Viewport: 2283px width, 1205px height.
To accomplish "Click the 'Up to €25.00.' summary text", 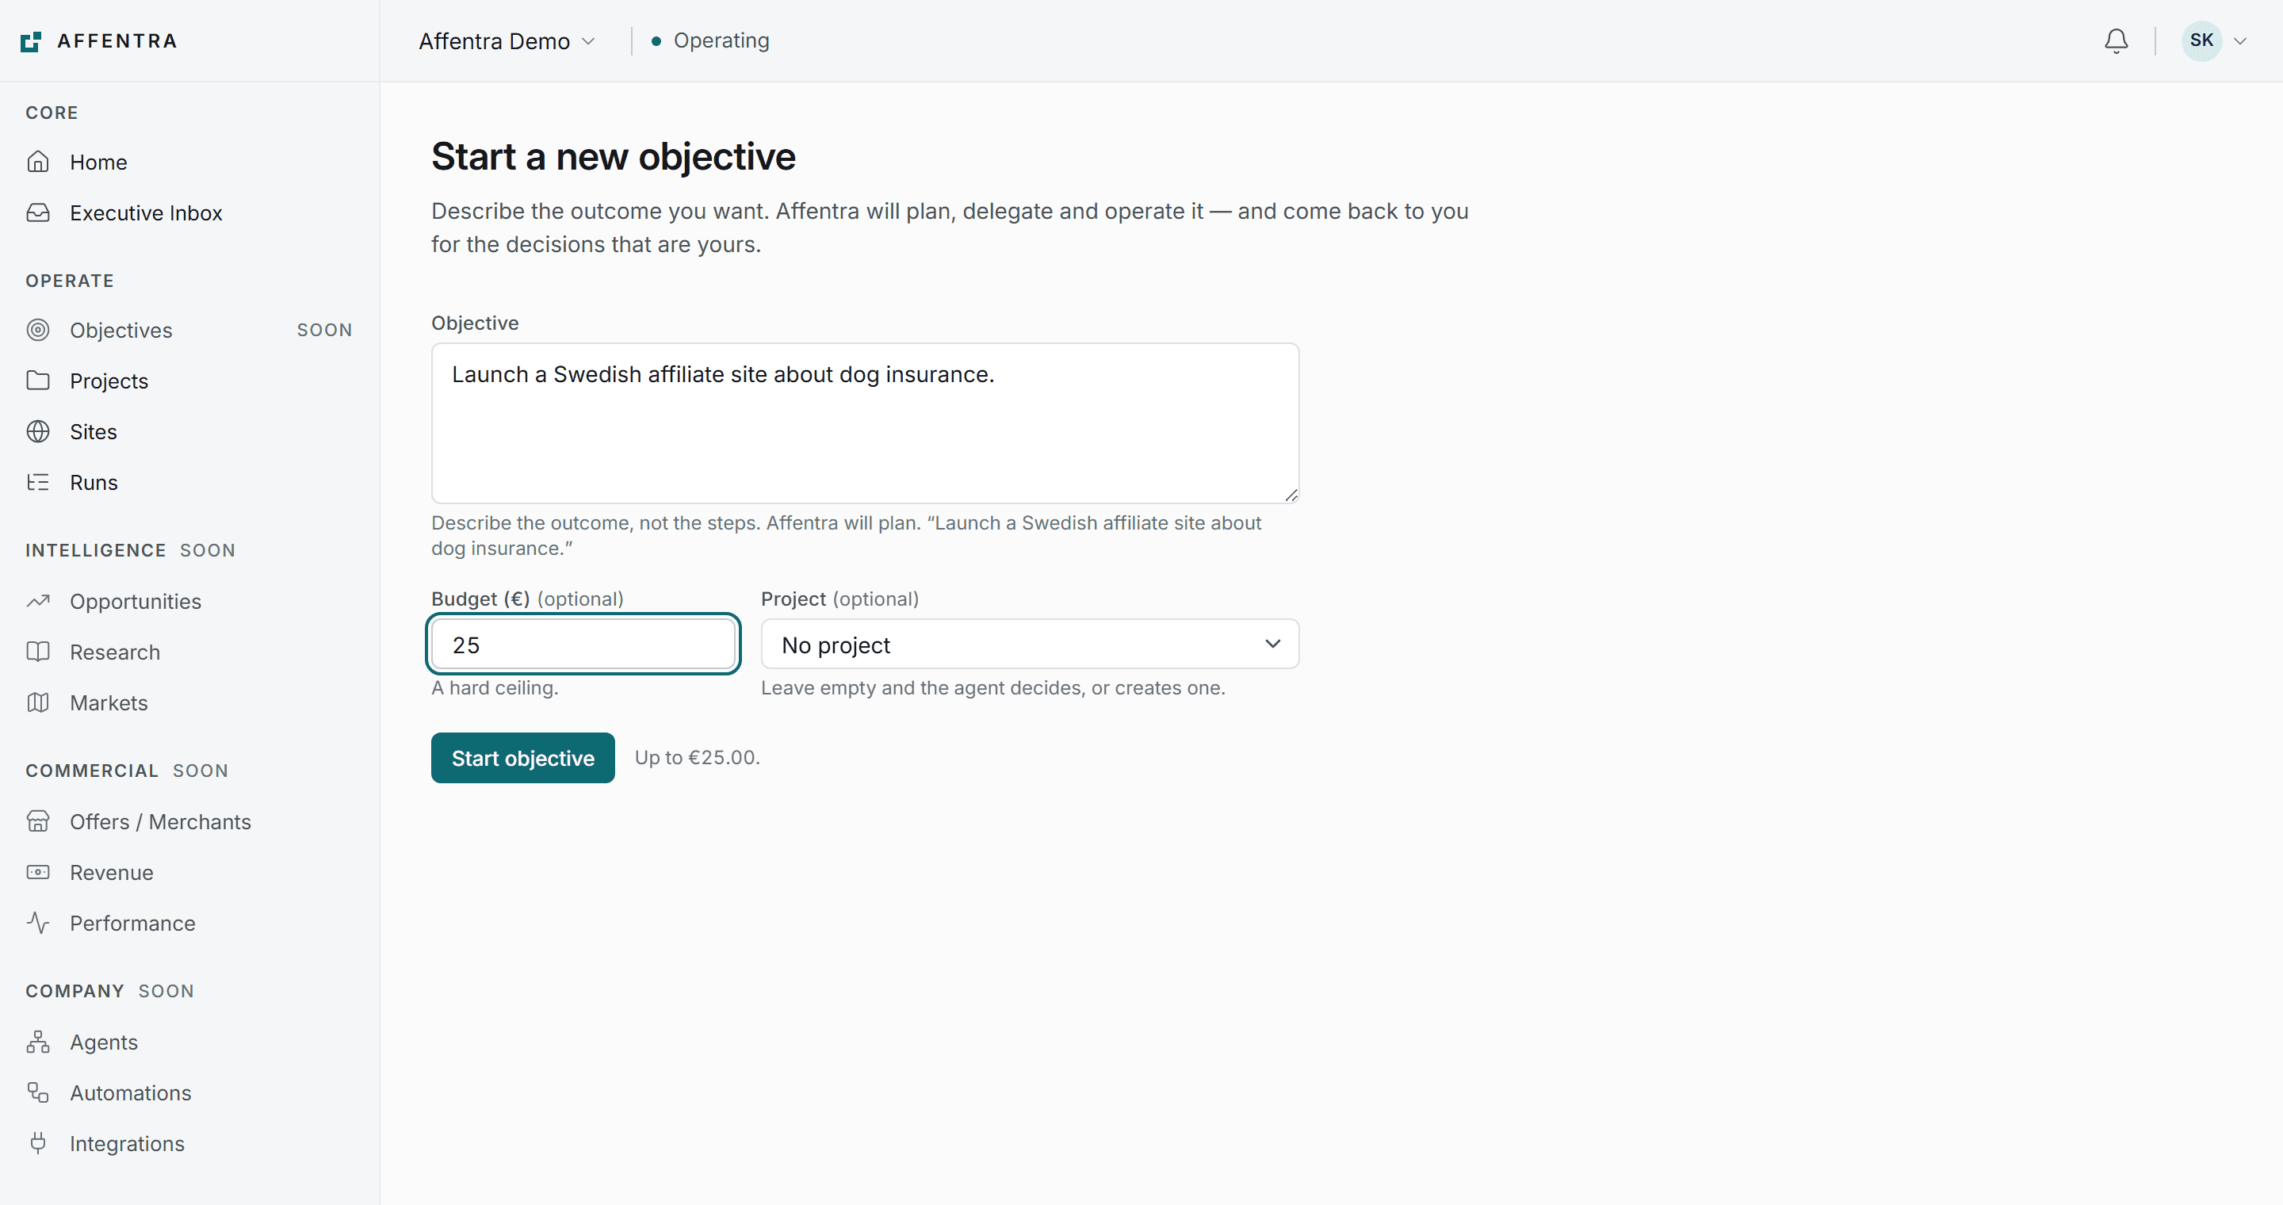I will tap(698, 758).
